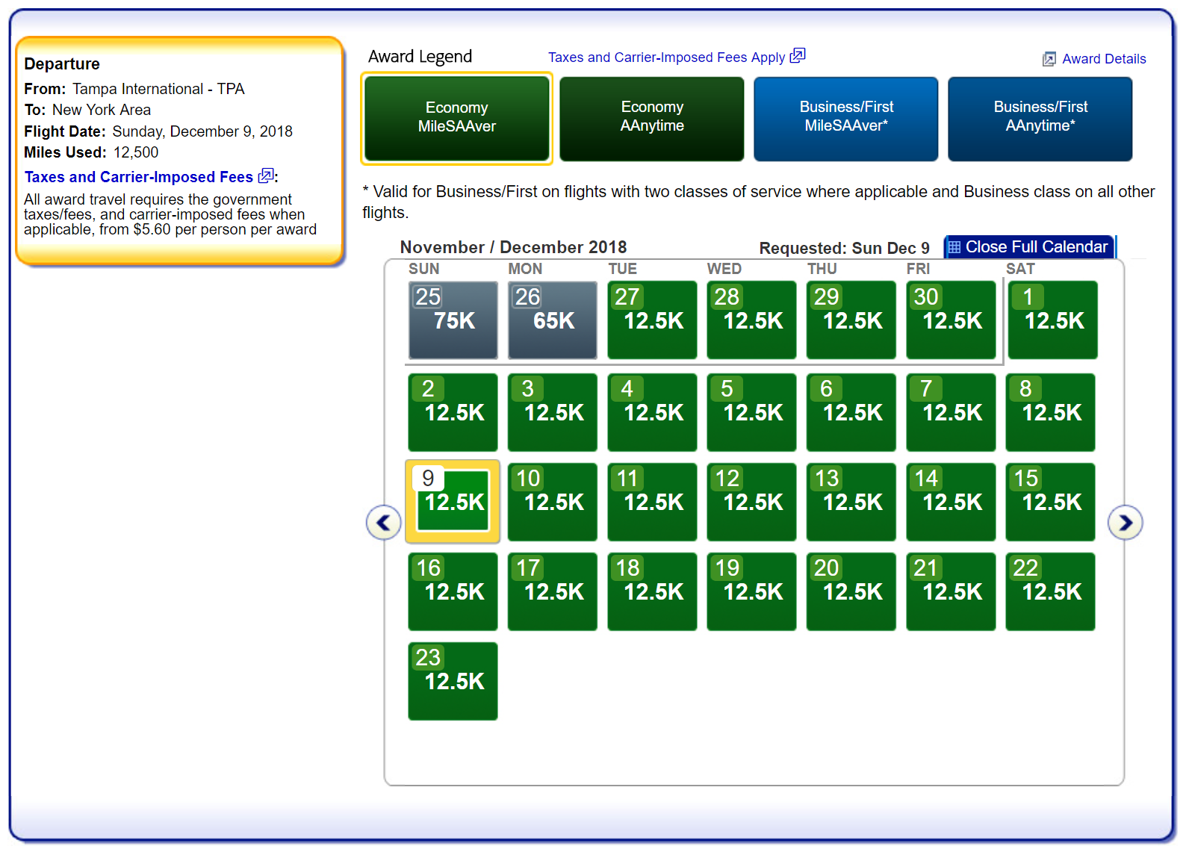Click the Award Details popup icon

pyautogui.click(x=1049, y=59)
